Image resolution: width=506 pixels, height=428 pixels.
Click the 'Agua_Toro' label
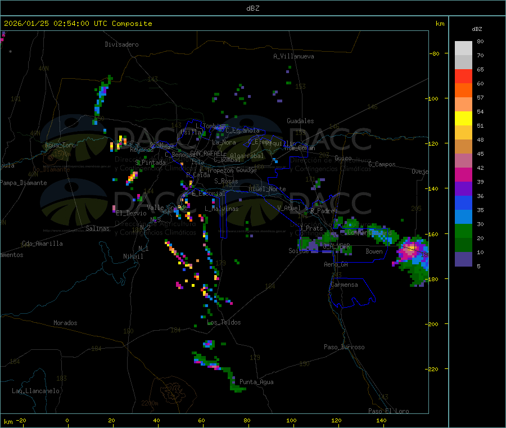point(60,145)
